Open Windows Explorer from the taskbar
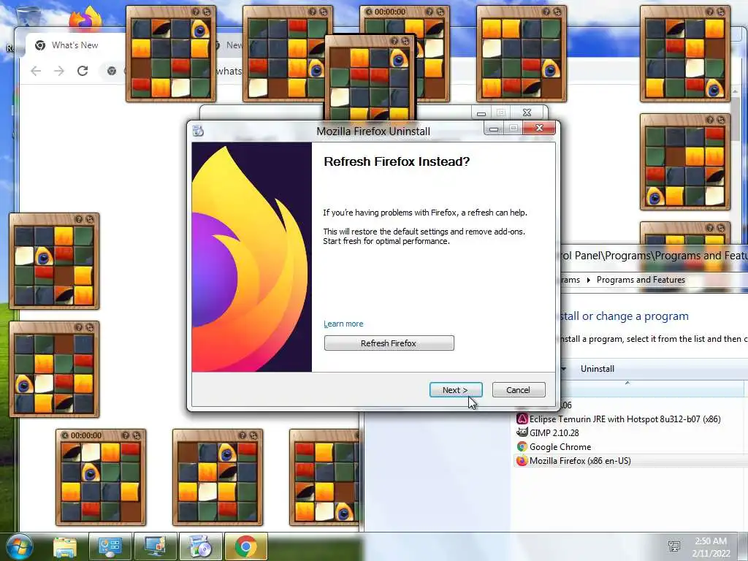The image size is (748, 561). 64,546
